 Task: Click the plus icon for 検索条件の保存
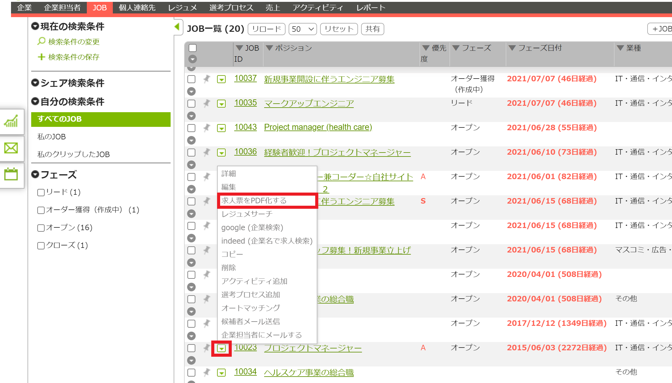pyautogui.click(x=41, y=57)
